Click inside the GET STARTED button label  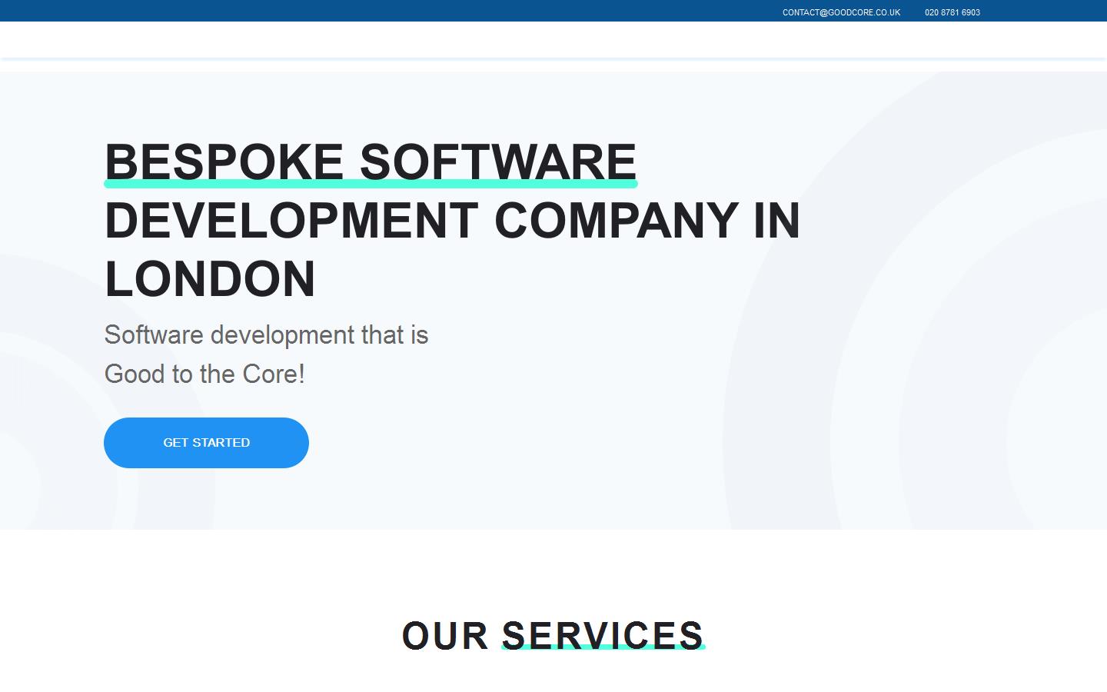tap(206, 442)
